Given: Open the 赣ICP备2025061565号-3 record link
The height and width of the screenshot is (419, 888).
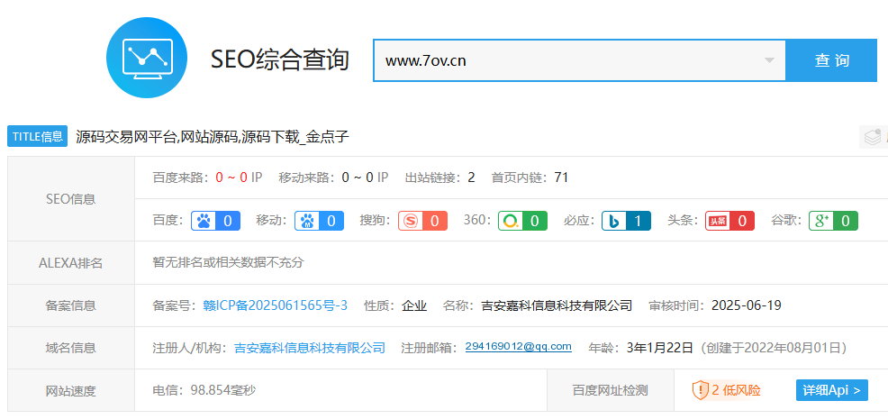Looking at the screenshot, I should pos(275,305).
